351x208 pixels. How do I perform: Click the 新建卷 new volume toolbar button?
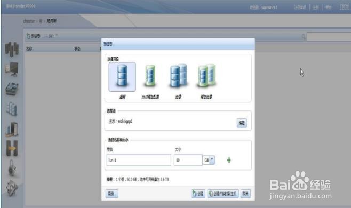point(34,36)
